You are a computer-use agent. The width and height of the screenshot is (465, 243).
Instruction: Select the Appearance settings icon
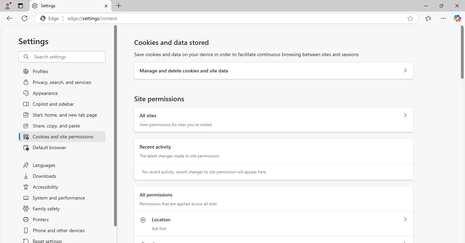click(x=26, y=93)
